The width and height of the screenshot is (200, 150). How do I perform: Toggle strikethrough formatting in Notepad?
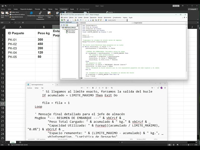click(99, 88)
